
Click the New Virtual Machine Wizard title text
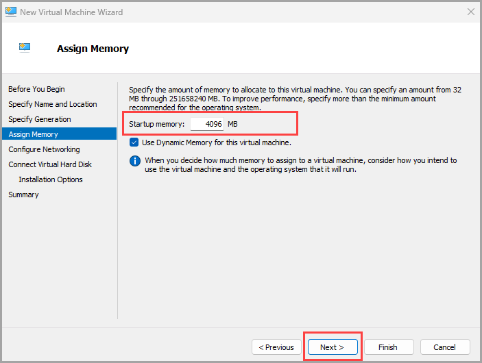coord(71,12)
